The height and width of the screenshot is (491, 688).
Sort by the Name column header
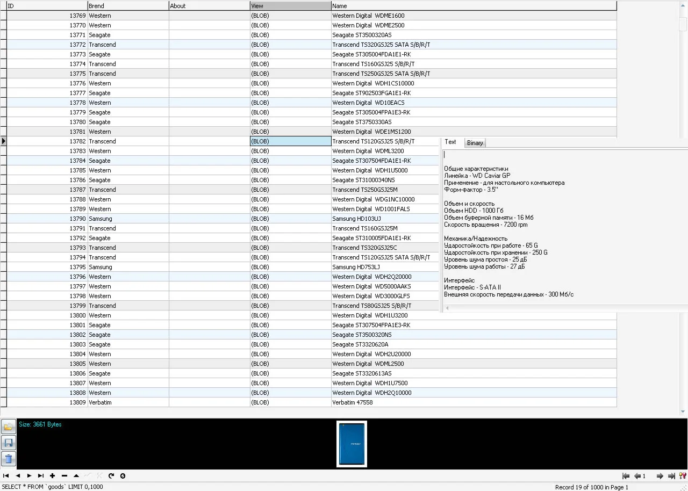click(474, 6)
